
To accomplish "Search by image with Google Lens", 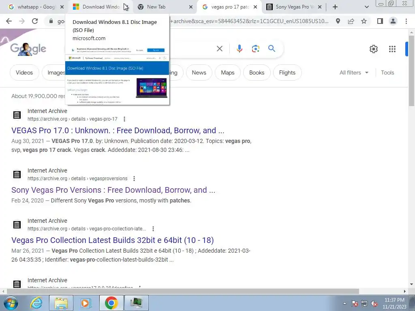I will [255, 49].
